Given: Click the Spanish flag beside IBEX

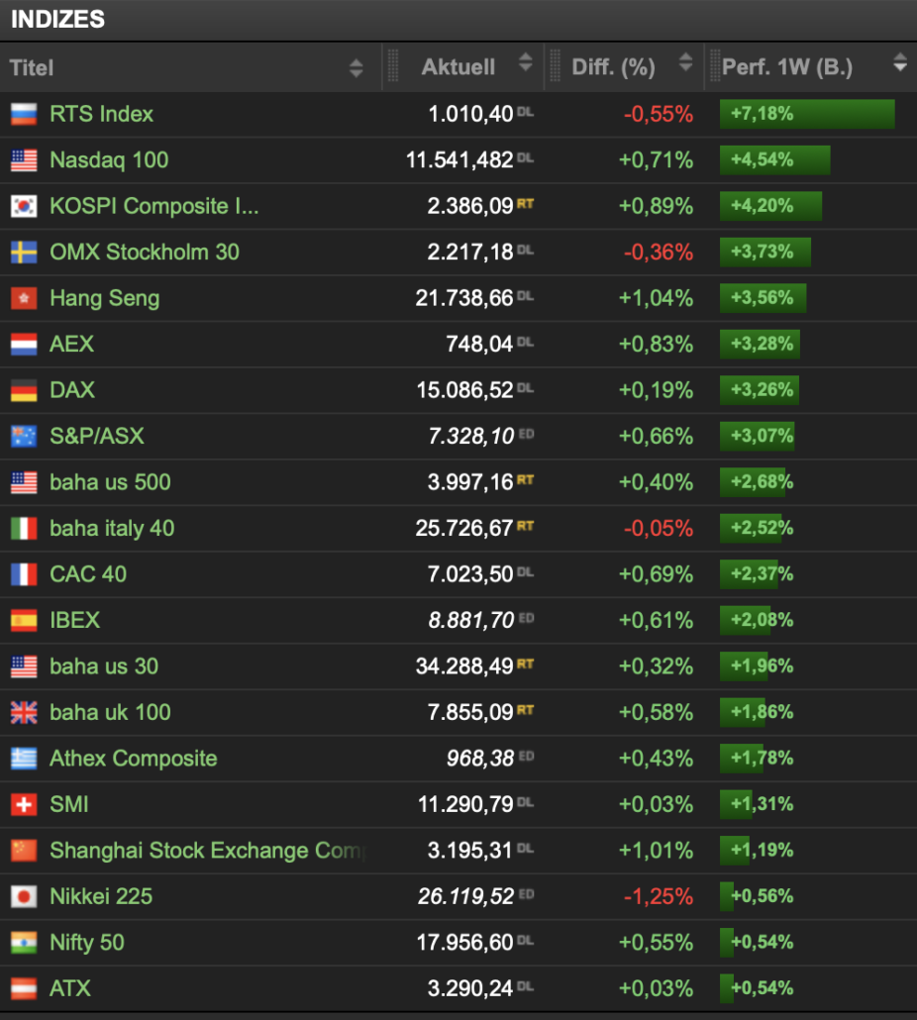Looking at the screenshot, I should click(24, 621).
